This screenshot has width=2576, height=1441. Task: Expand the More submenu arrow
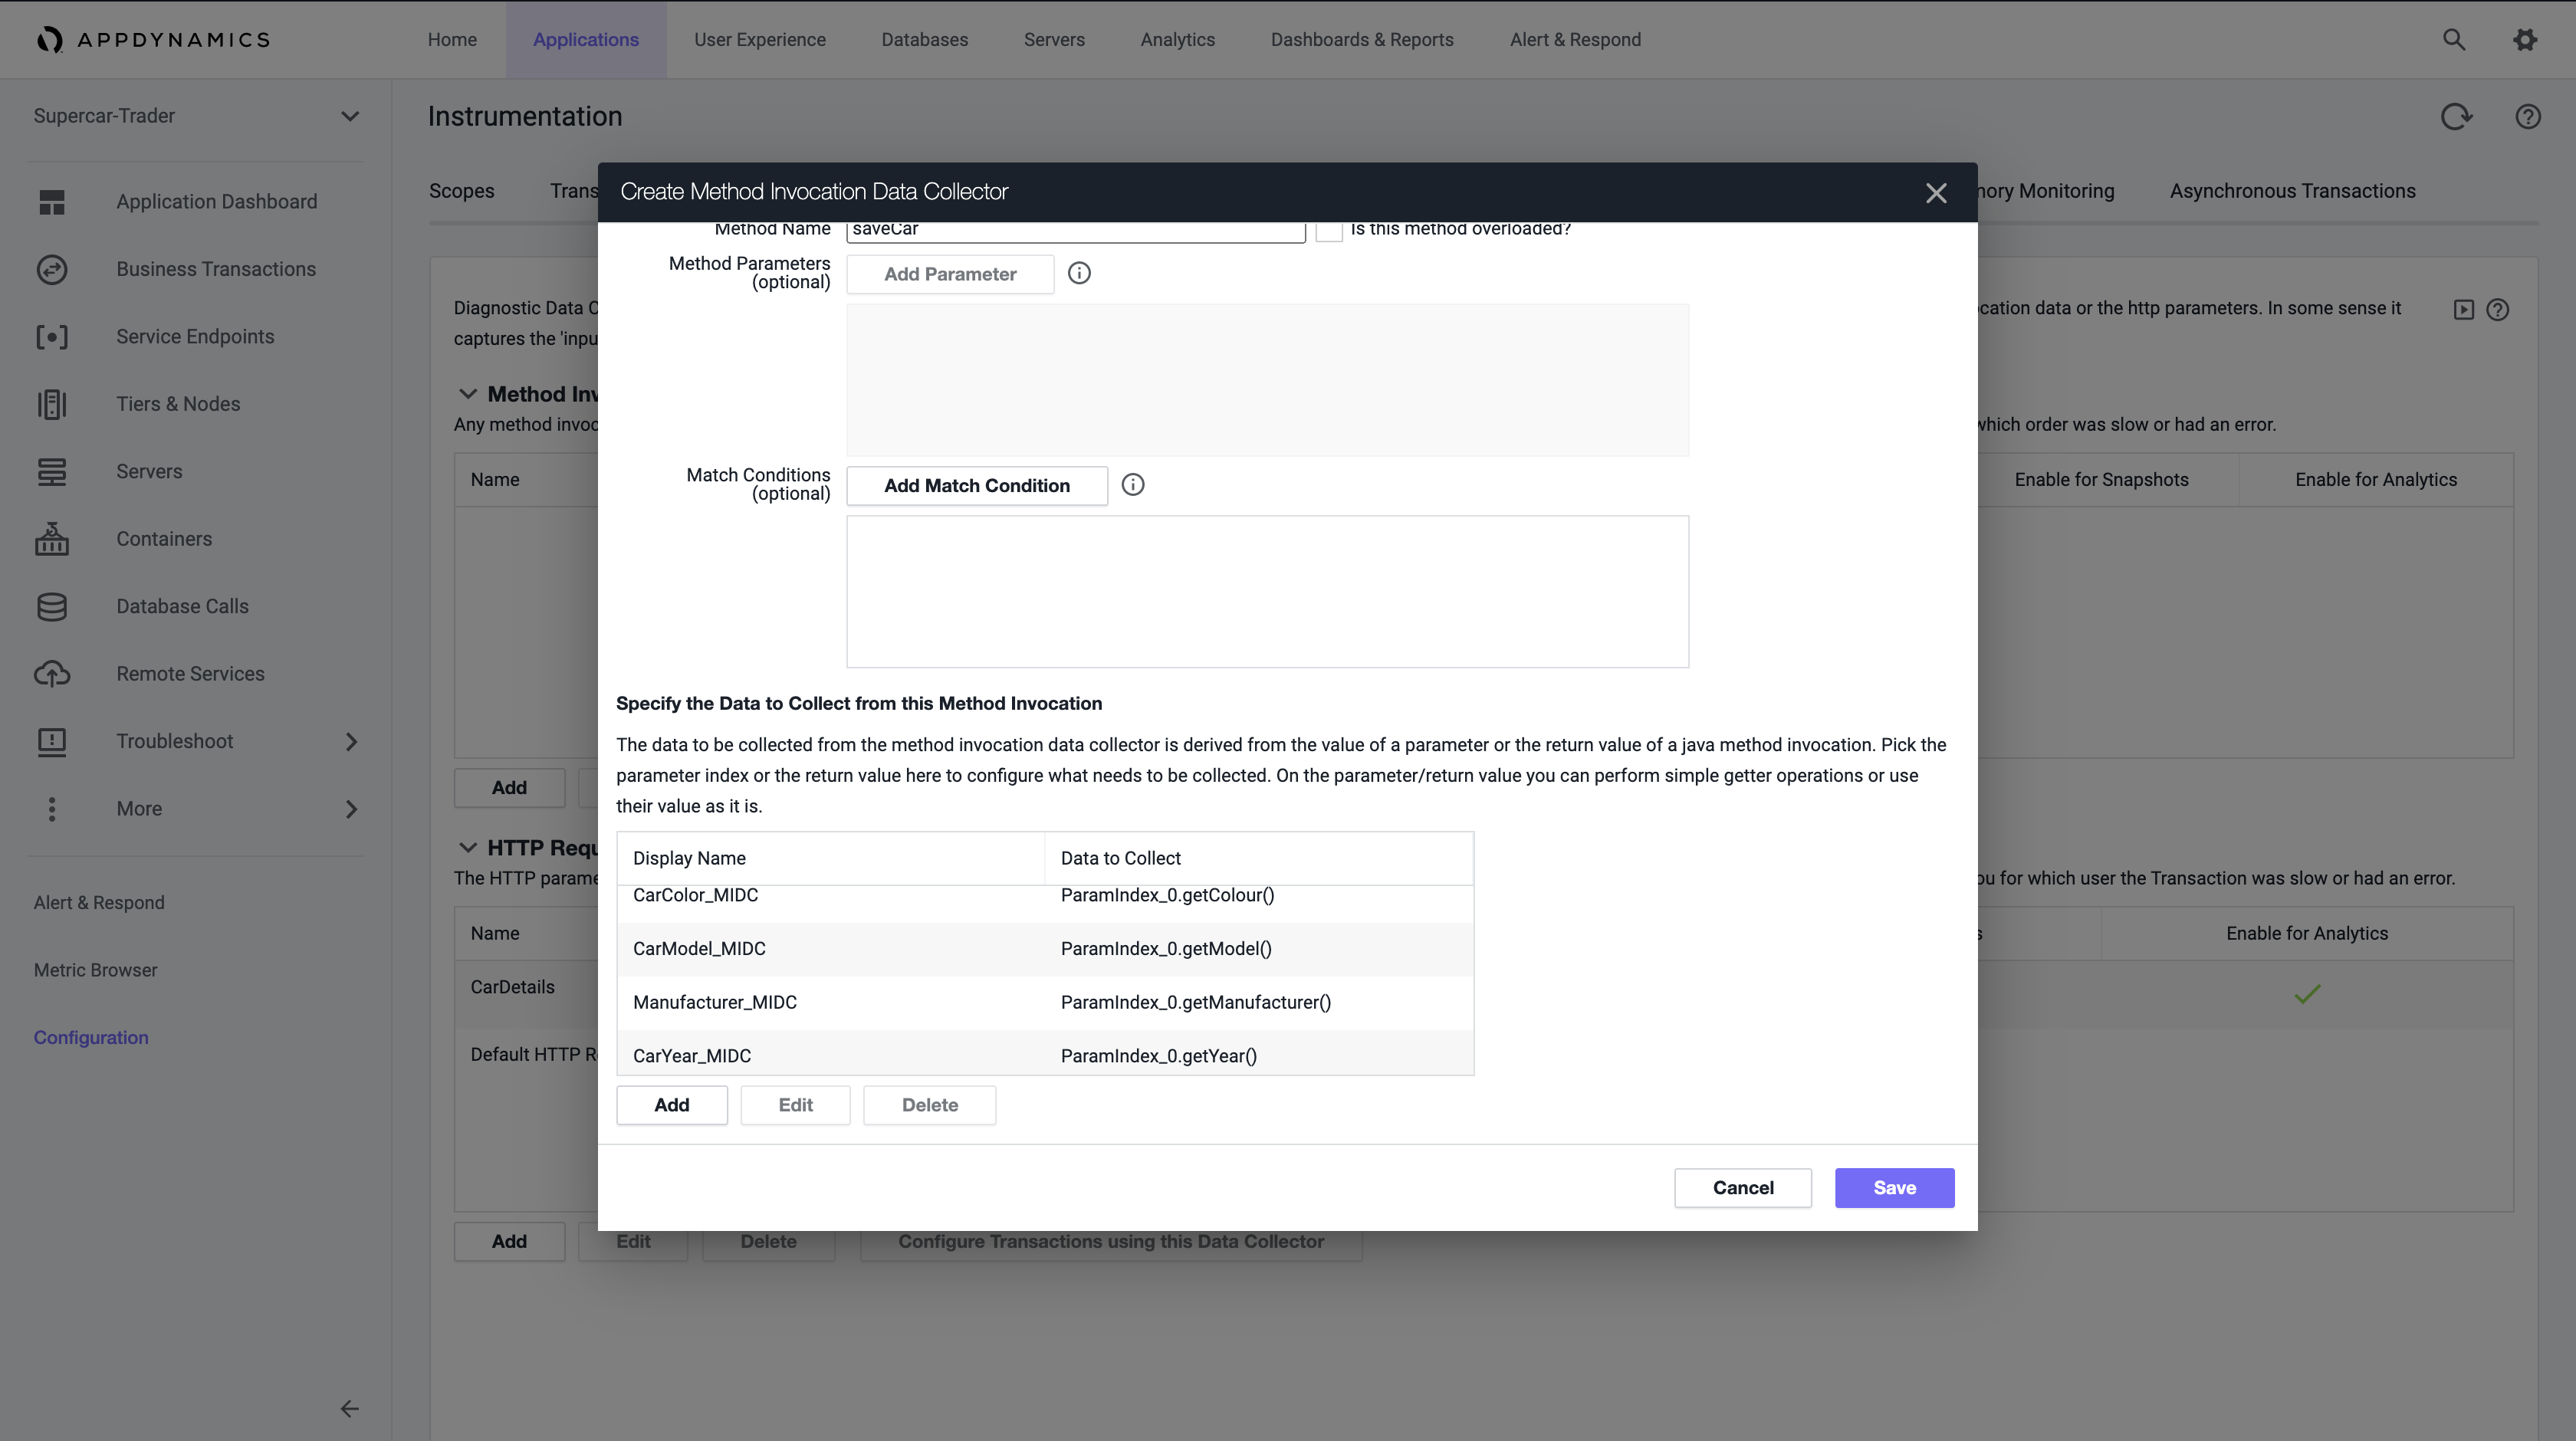pyautogui.click(x=351, y=809)
